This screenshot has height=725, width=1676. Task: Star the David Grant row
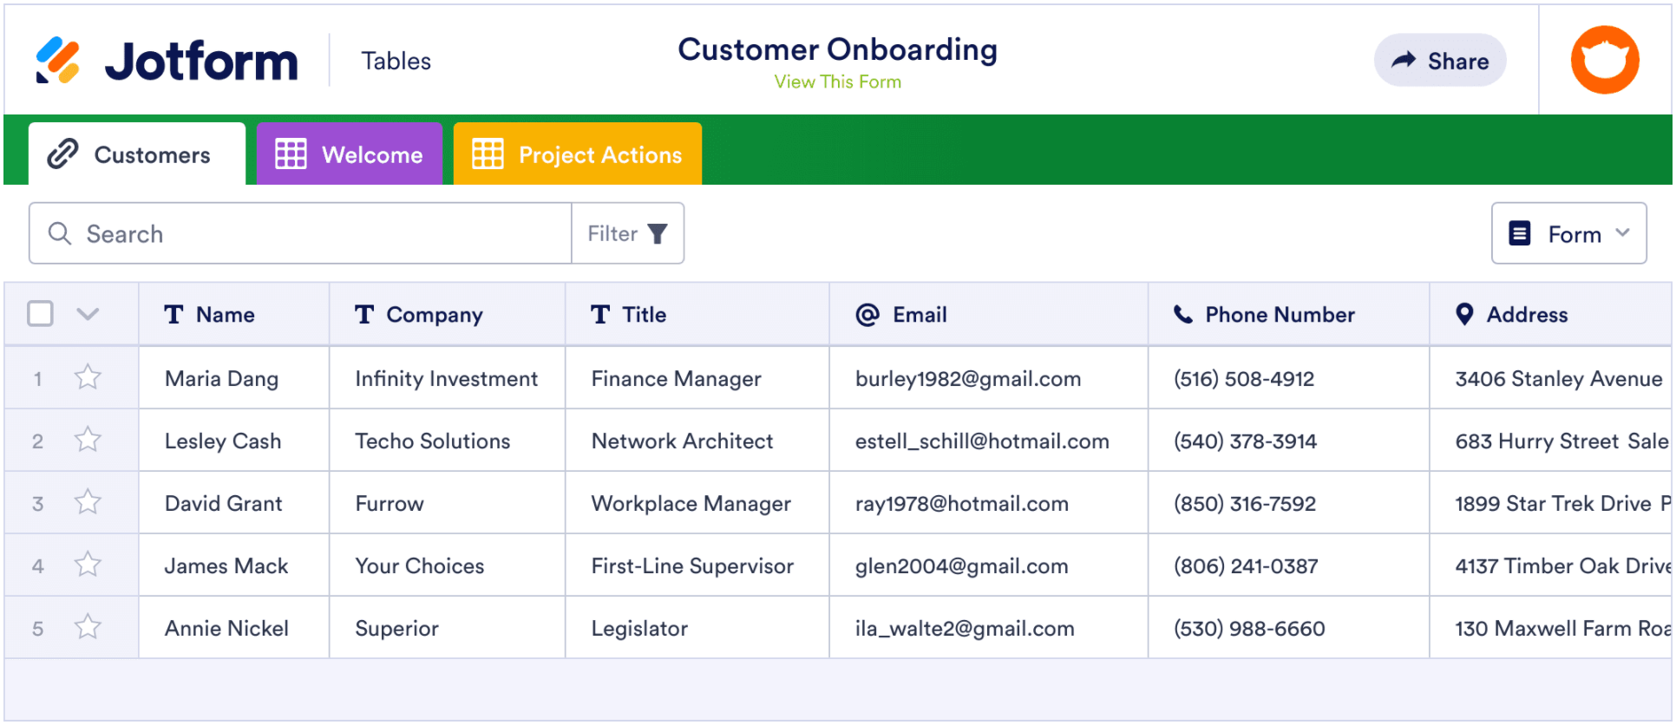tap(88, 503)
